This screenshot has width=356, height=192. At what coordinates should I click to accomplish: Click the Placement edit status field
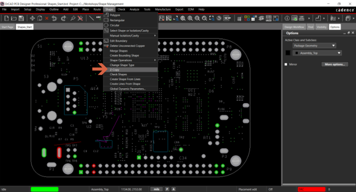point(248,189)
